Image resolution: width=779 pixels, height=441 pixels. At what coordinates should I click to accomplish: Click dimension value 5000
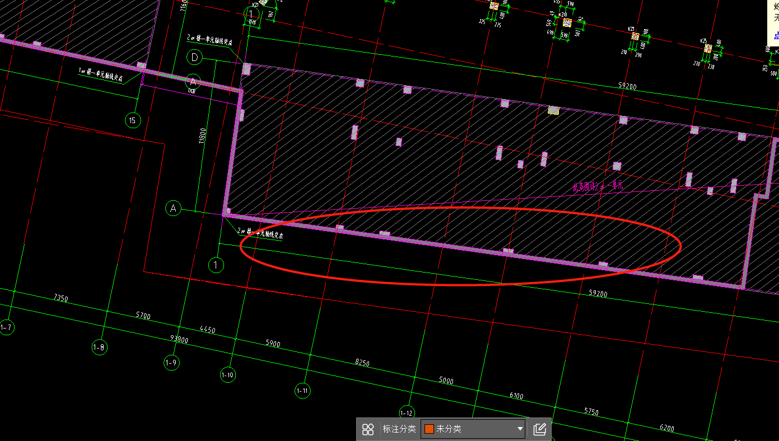pos(446,381)
